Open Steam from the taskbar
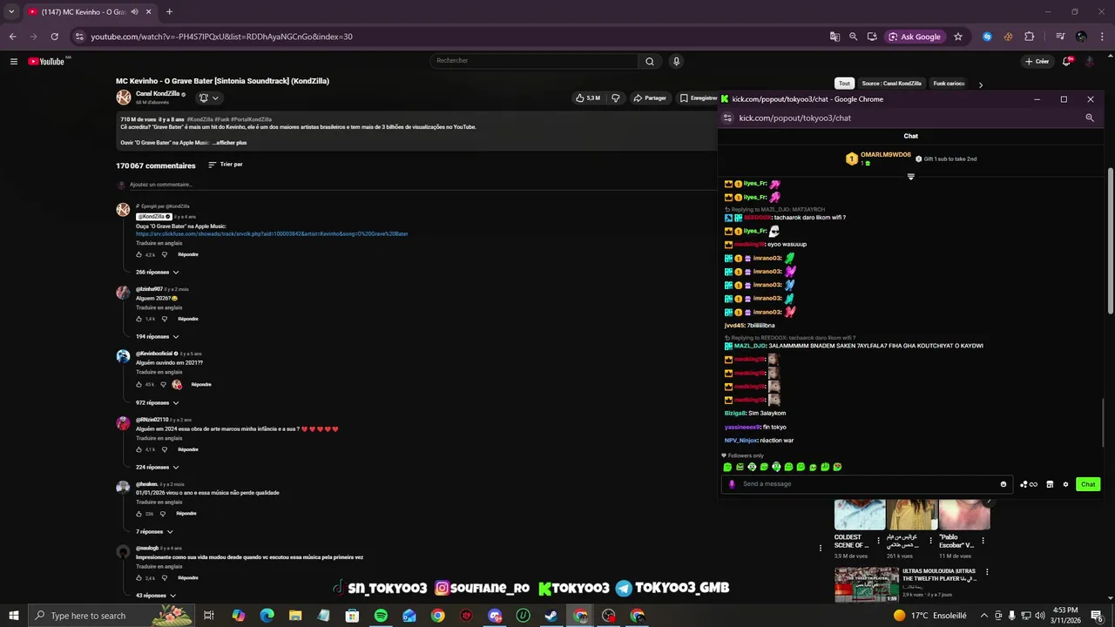The width and height of the screenshot is (1115, 627). click(551, 616)
